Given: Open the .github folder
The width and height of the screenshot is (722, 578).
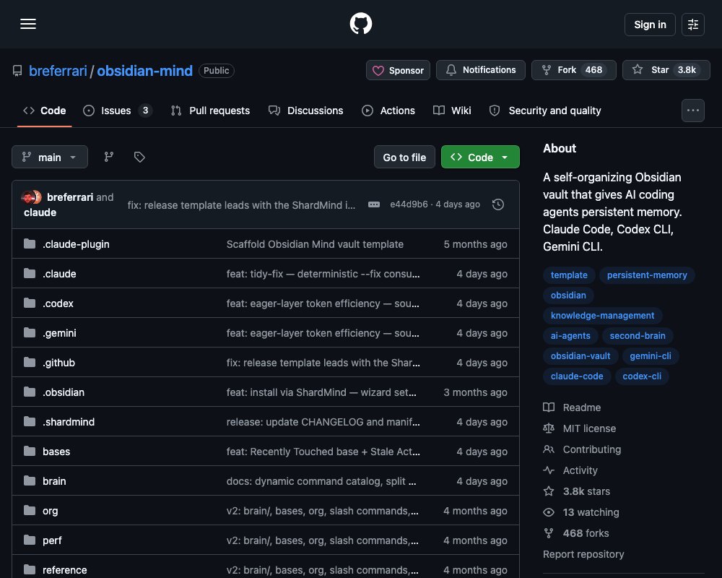Looking at the screenshot, I should coord(59,363).
